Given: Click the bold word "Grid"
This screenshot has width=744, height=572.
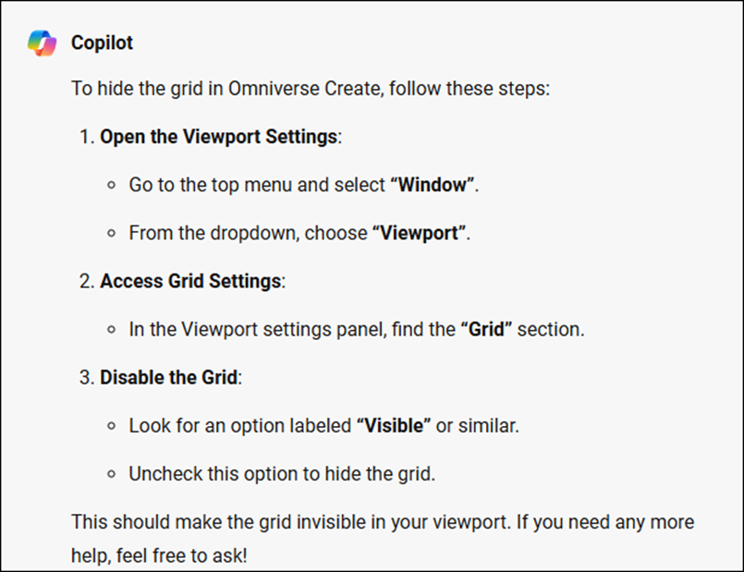Looking at the screenshot, I should click(x=486, y=329).
